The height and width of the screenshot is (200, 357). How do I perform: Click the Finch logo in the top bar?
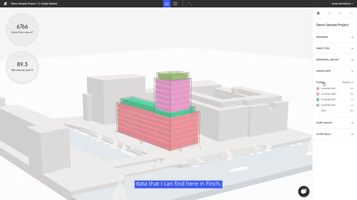(6, 4)
